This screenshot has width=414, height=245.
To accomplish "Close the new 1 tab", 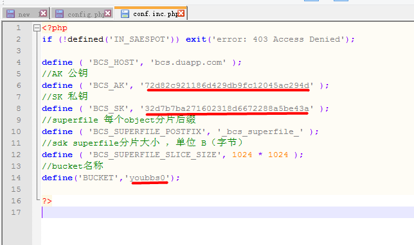I will pyautogui.click(x=44, y=13).
